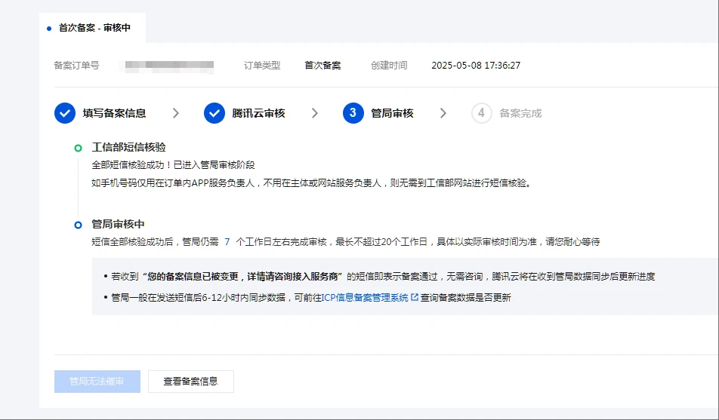The image size is (719, 420).
Task: Click the chevron arrow after 管局审核
Action: pyautogui.click(x=443, y=113)
